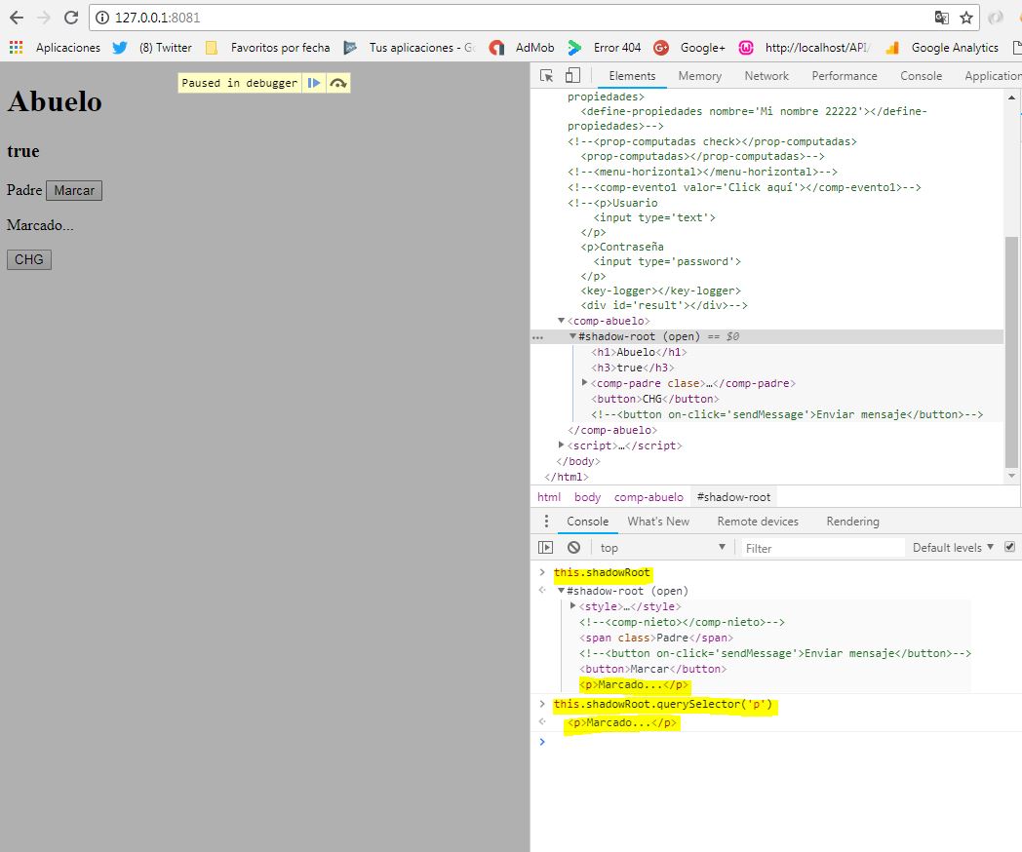Image resolution: width=1022 pixels, height=852 pixels.
Task: Open the AdMob bookmark
Action: pyautogui.click(x=522, y=48)
